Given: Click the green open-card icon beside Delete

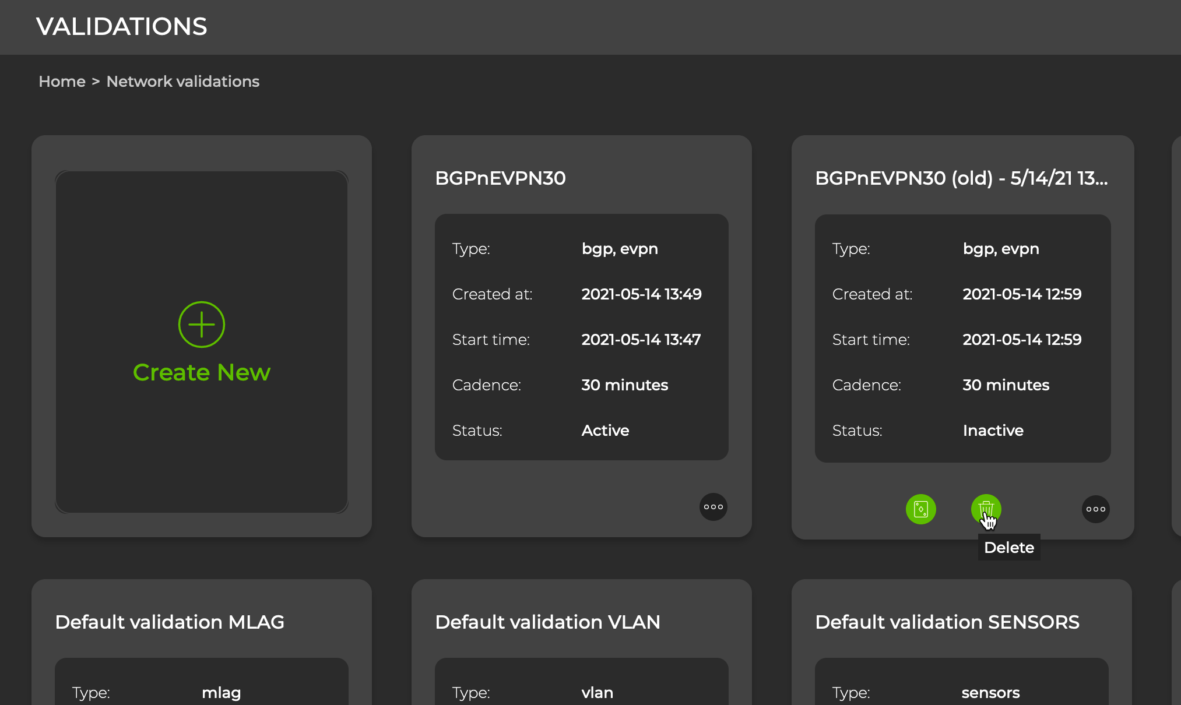Looking at the screenshot, I should [920, 509].
